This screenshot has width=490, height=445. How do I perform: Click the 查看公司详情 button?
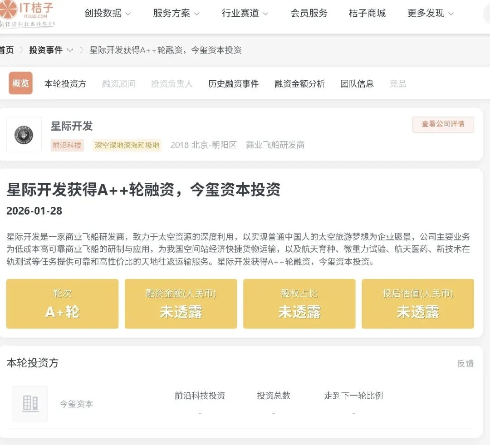click(x=443, y=124)
